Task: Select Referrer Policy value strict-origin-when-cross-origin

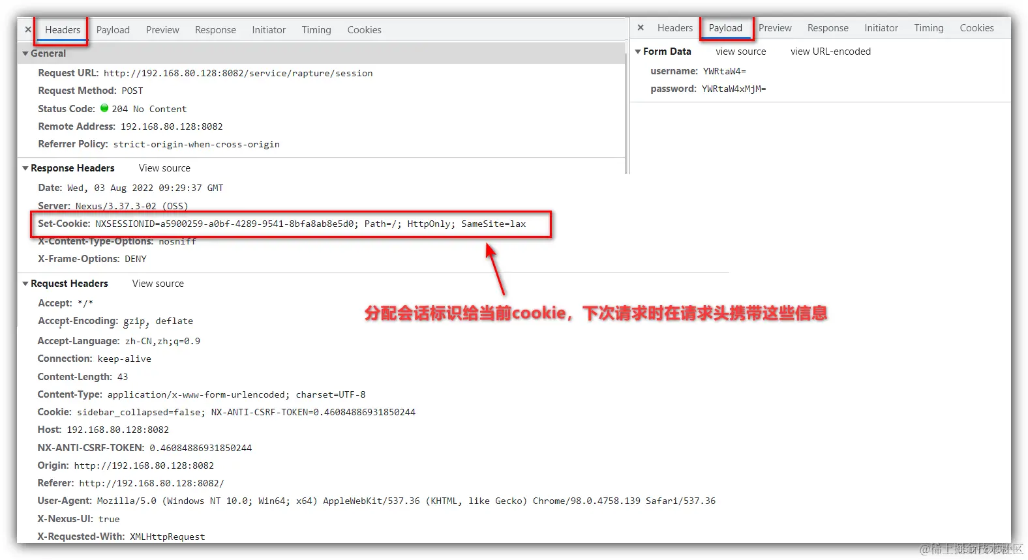Action: (196, 144)
